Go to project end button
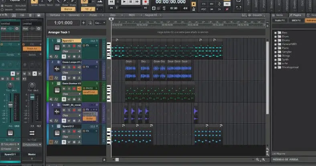Image resolution: width=316 pixels, height=166 pixels. [146, 8]
